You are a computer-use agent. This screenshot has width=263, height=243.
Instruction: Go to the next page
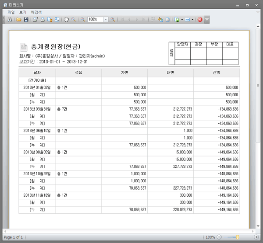coord(137,20)
